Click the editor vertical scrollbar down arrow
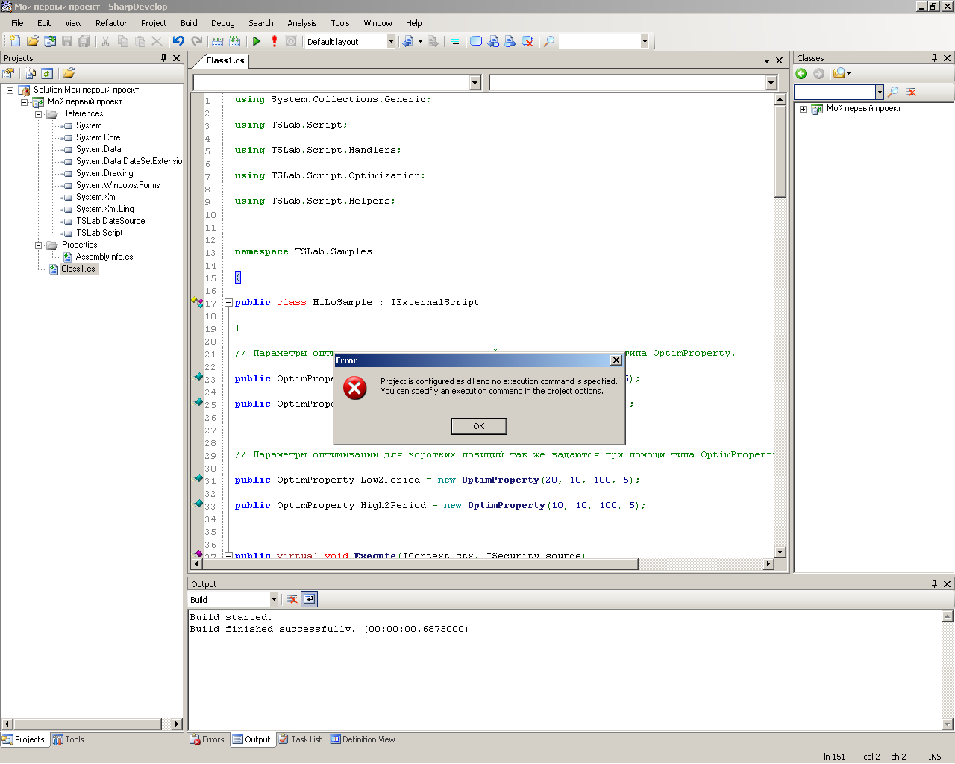This screenshot has width=955, height=764. (x=780, y=552)
